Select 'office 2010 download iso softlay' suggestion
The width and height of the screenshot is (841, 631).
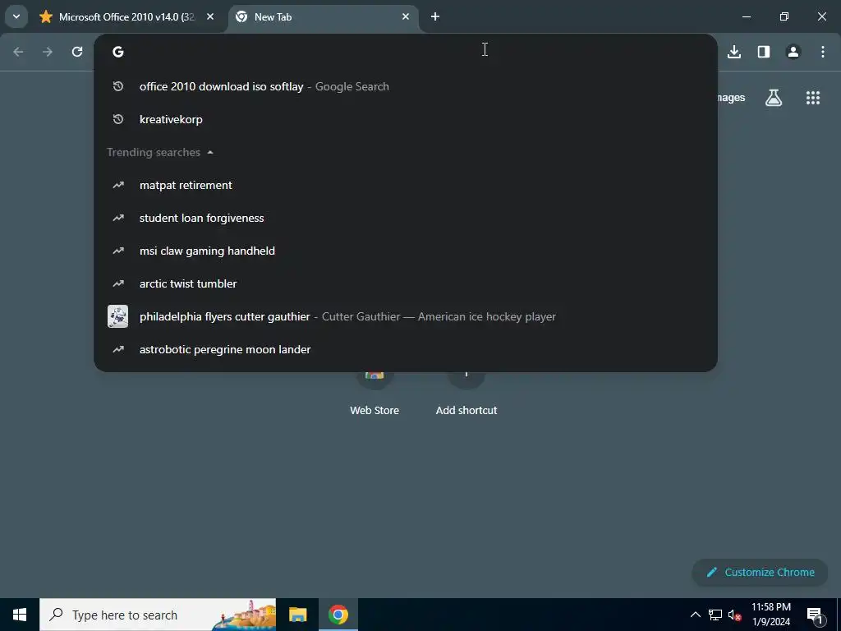406,86
